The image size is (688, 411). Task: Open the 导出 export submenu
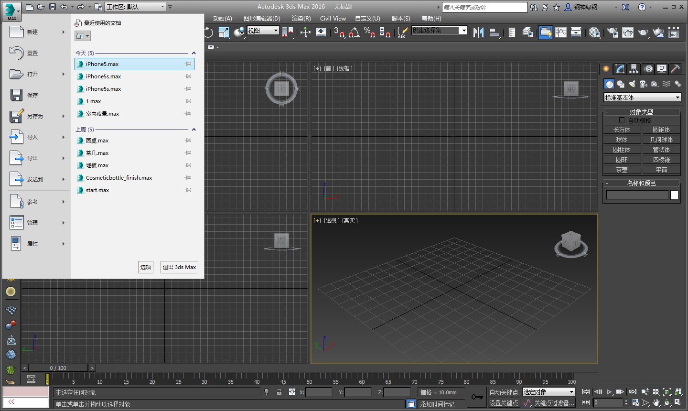37,158
